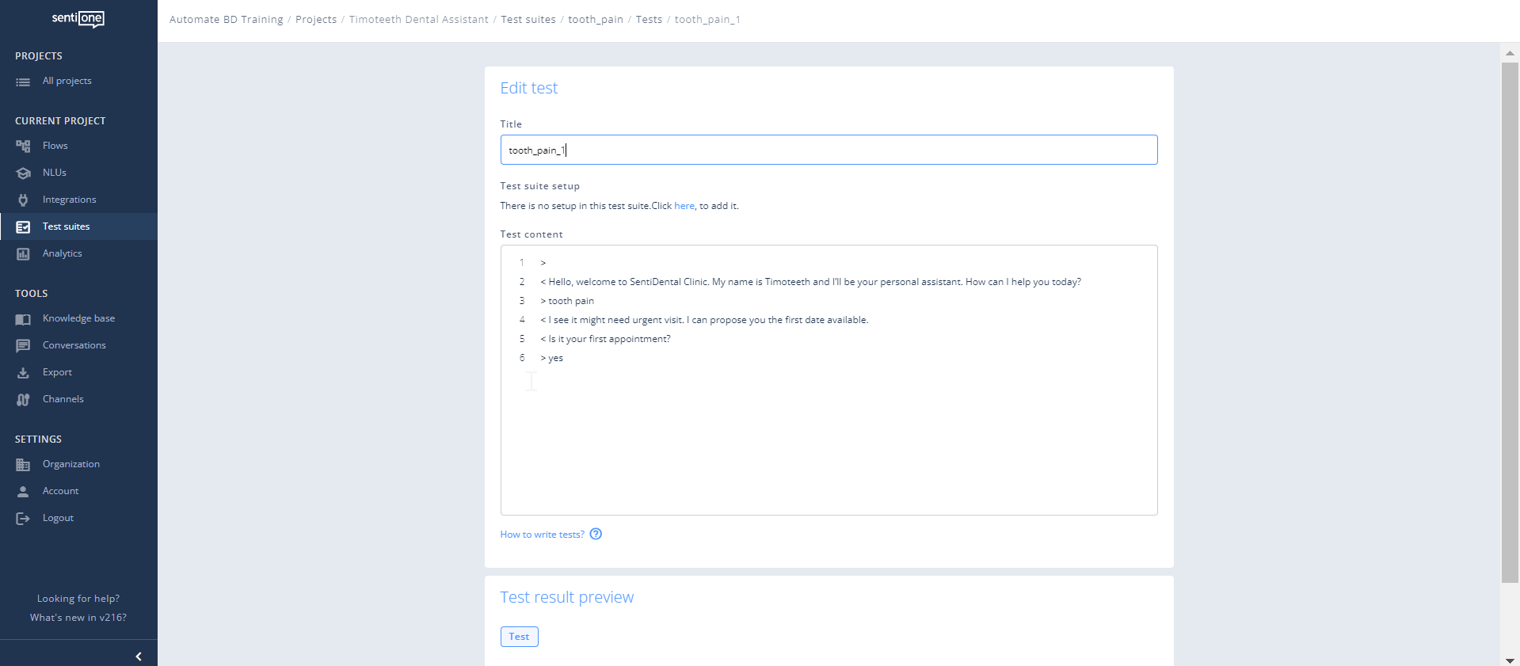Screen dimensions: 1520x666
Task: Click the Integrations plug icon
Action: tap(23, 200)
